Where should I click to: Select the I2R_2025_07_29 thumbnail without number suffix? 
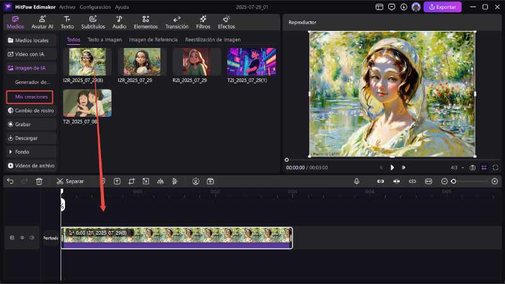tap(142, 62)
